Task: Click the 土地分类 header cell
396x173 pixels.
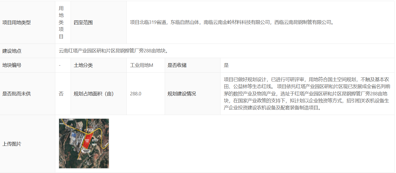Action: pos(83,65)
